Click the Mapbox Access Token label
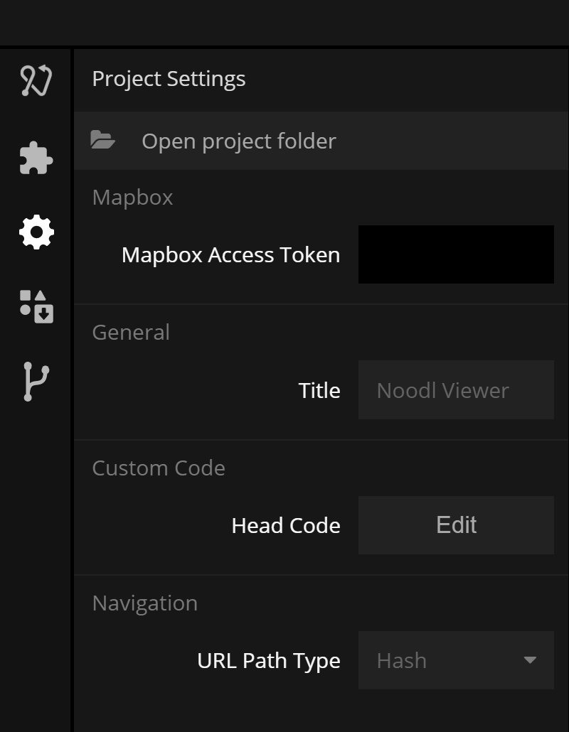Image resolution: width=569 pixels, height=732 pixels. coord(230,255)
